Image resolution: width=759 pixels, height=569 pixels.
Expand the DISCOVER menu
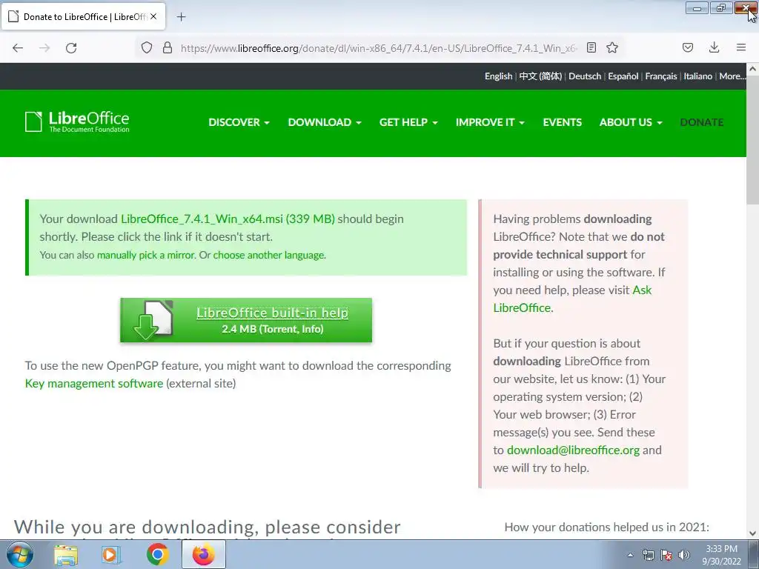coord(239,122)
